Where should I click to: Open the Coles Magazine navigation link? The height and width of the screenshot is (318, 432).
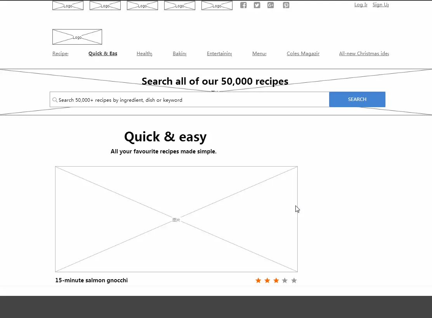(303, 54)
